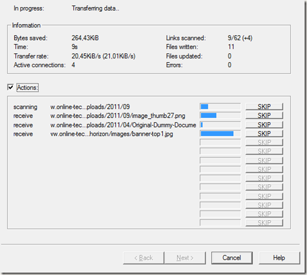Click the Transfer rate value
The image size is (307, 275).
103,56
